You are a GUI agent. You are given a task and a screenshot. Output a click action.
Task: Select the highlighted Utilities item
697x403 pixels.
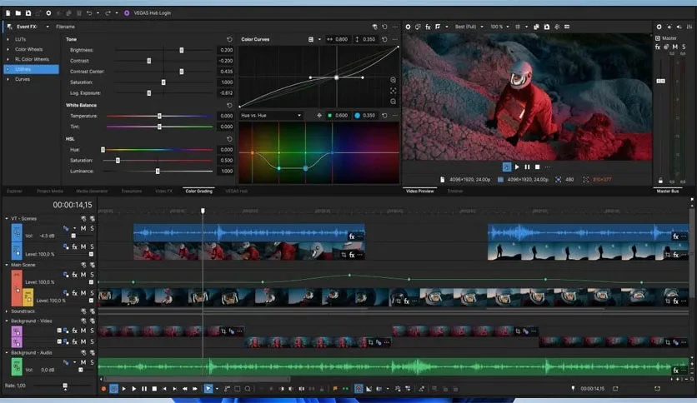click(31, 69)
